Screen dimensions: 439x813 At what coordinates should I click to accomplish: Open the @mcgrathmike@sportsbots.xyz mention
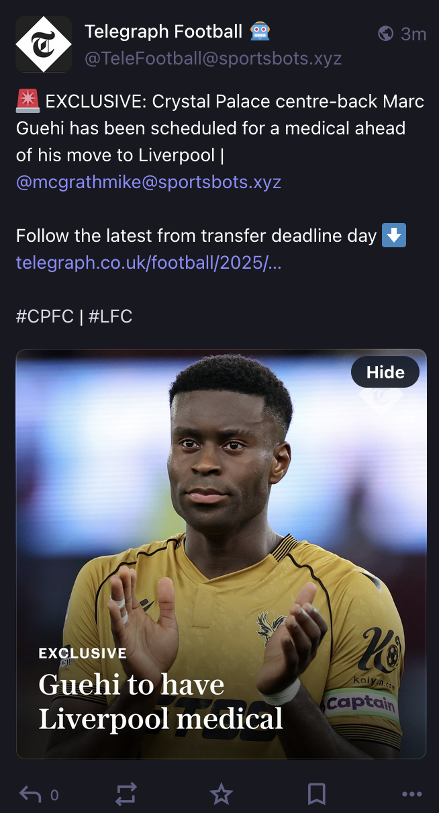148,182
